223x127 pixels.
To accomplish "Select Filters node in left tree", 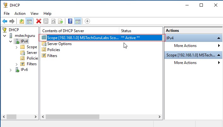I will point(32,64).
